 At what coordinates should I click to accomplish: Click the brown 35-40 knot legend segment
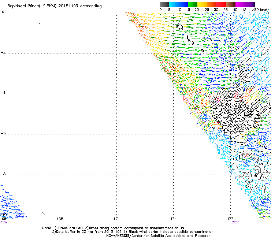[x=231, y=4]
